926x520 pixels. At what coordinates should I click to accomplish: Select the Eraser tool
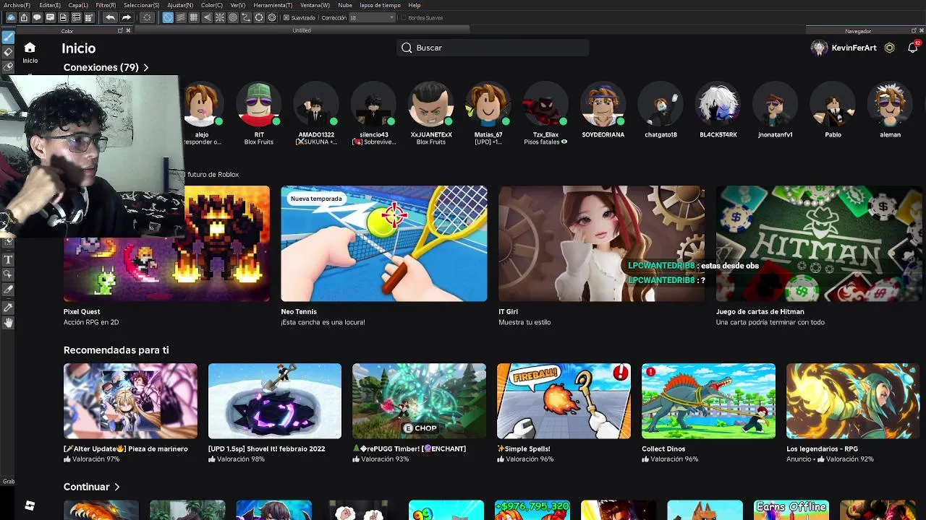8,52
